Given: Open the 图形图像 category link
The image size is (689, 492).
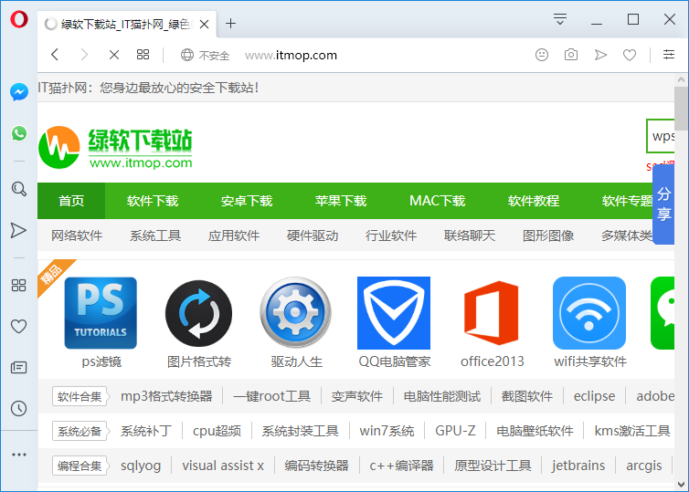Looking at the screenshot, I should point(548,236).
